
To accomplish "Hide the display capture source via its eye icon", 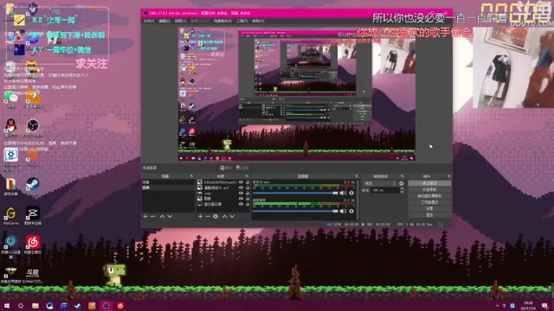I will click(x=241, y=204).
